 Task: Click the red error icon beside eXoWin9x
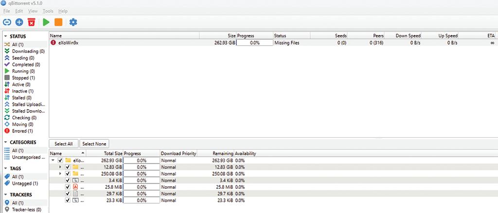tap(53, 43)
